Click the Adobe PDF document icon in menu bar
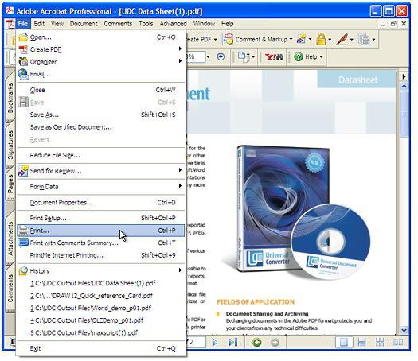 tap(10, 24)
